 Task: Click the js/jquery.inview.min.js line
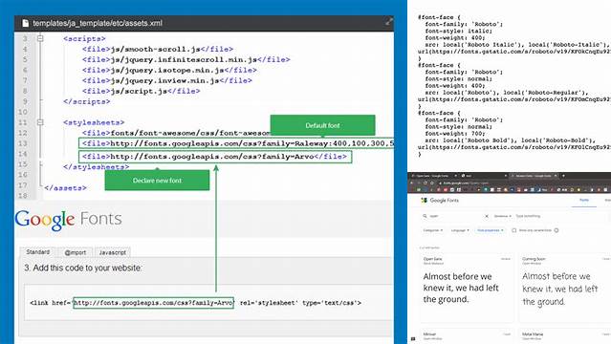(166, 80)
